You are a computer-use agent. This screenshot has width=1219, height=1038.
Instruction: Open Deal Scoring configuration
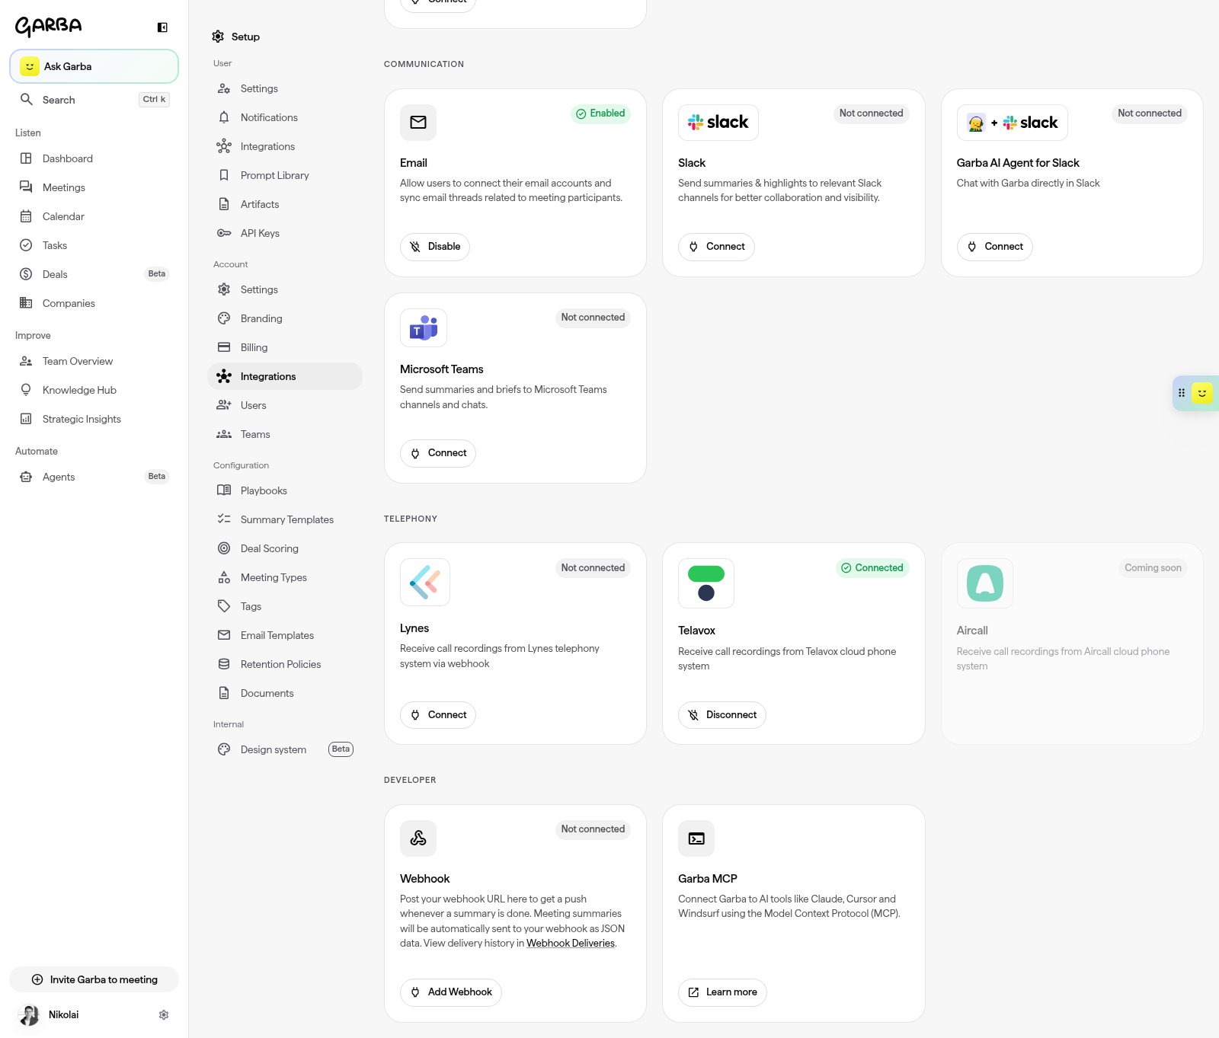click(x=285, y=548)
